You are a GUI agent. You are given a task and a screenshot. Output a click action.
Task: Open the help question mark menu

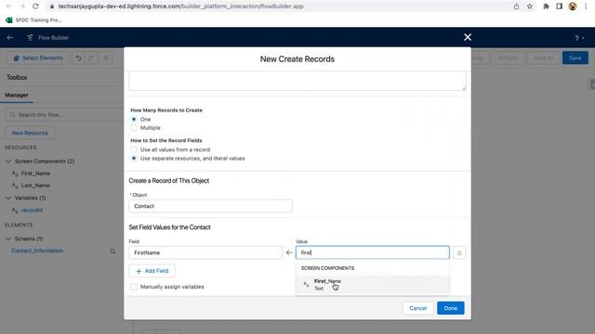(578, 38)
